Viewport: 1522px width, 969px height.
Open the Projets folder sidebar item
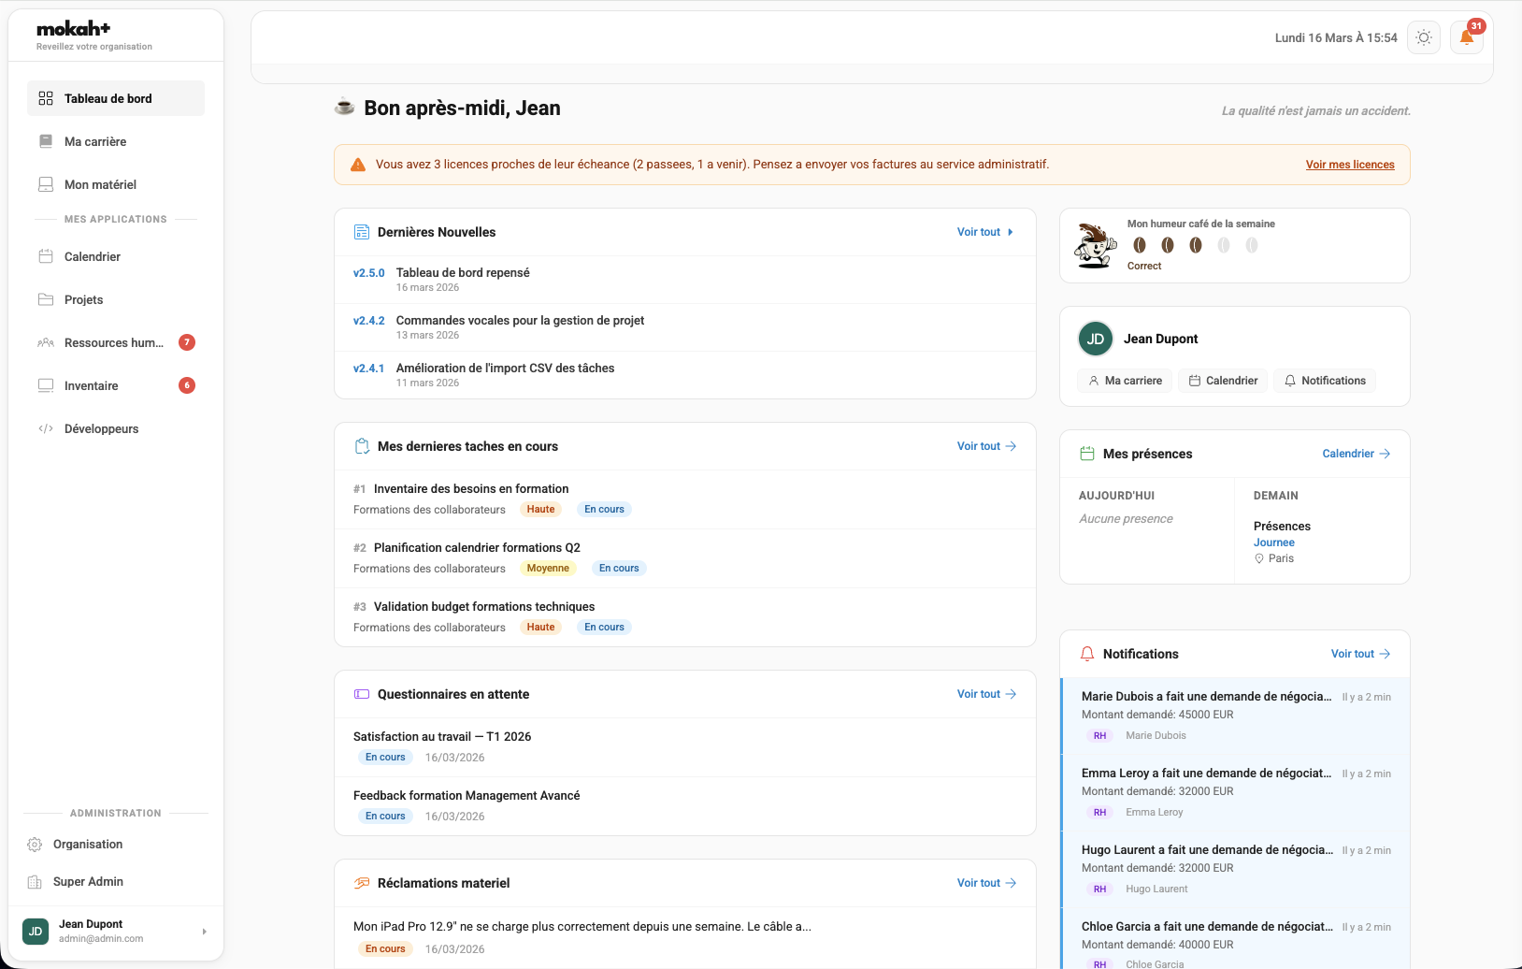click(x=83, y=299)
